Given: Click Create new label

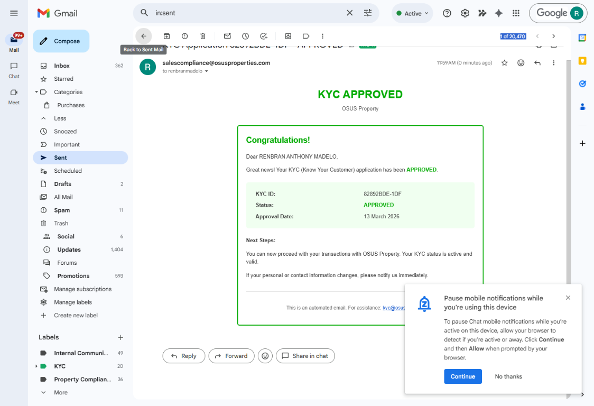Looking at the screenshot, I should (x=80, y=316).
